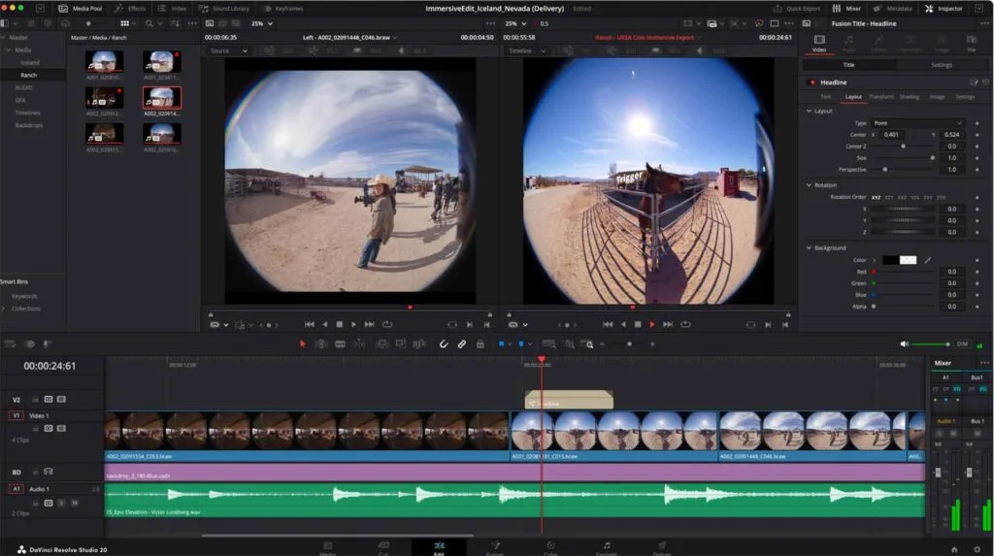Image resolution: width=994 pixels, height=556 pixels.
Task: Click the timeline viewer play button
Action: [651, 325]
